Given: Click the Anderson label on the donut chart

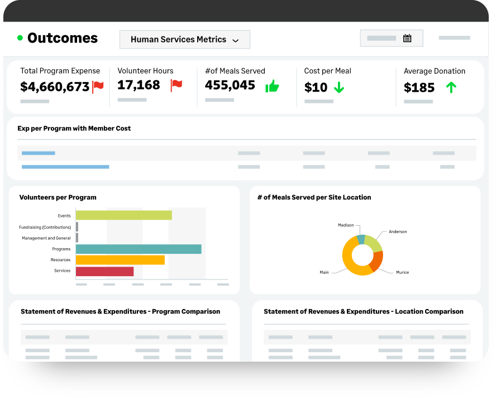Looking at the screenshot, I should click(397, 231).
